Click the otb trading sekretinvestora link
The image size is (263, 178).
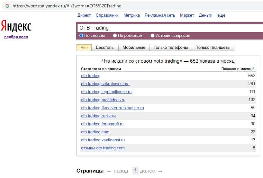click(105, 84)
